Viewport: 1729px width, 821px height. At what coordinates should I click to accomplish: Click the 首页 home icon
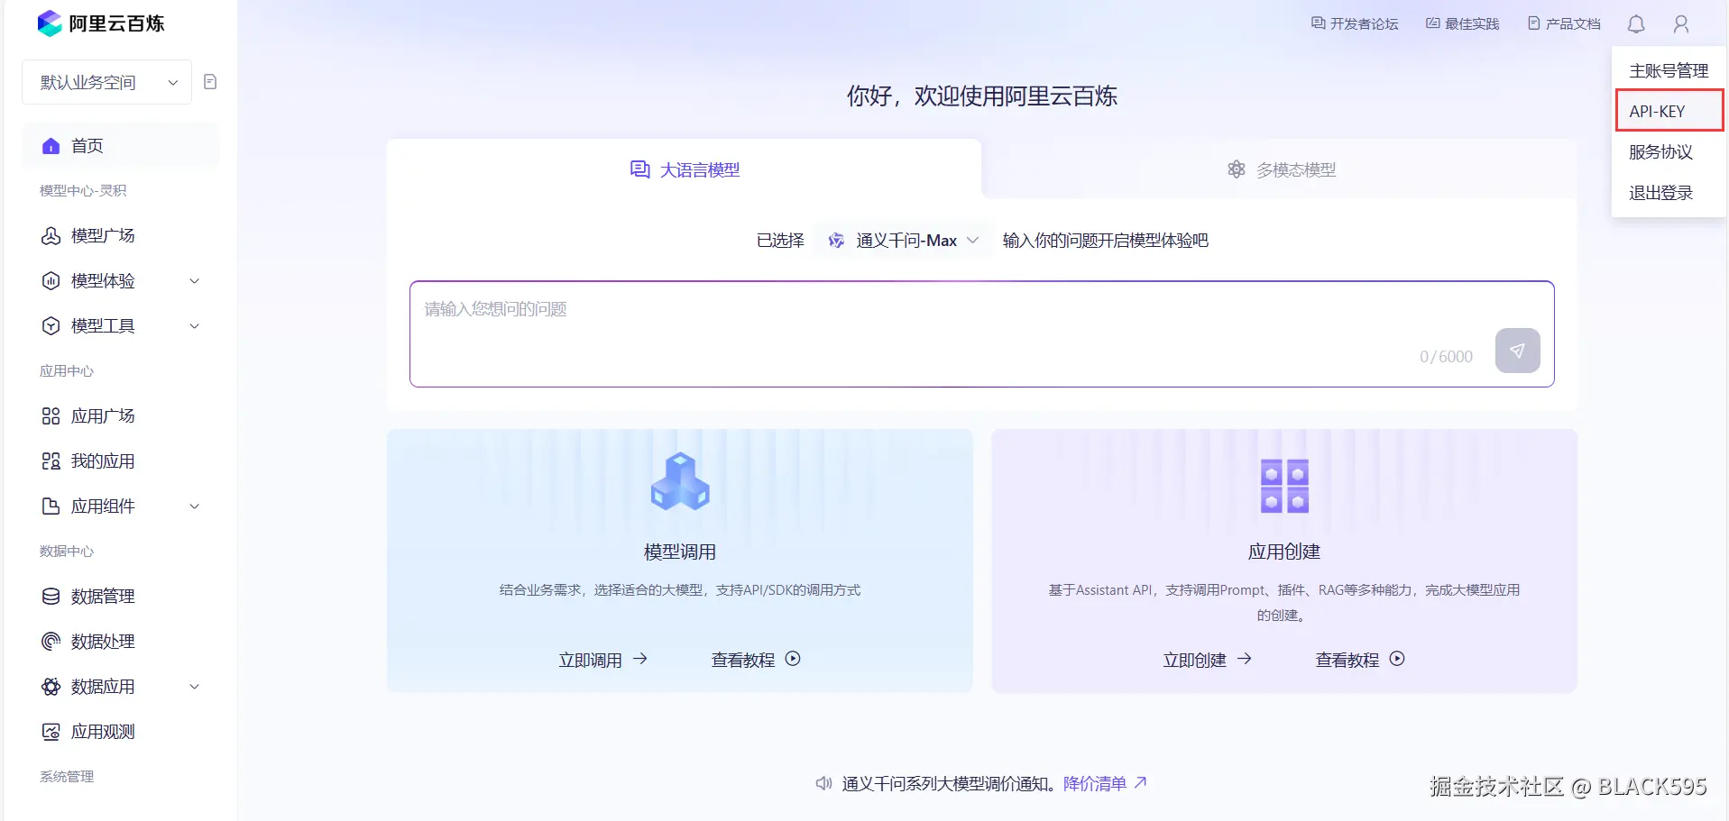point(51,146)
